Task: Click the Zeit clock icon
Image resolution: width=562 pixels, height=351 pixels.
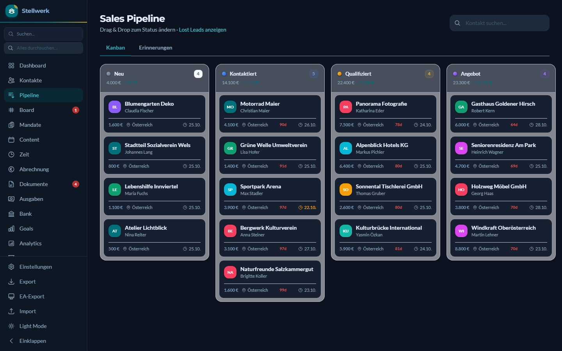Action: click(11, 154)
